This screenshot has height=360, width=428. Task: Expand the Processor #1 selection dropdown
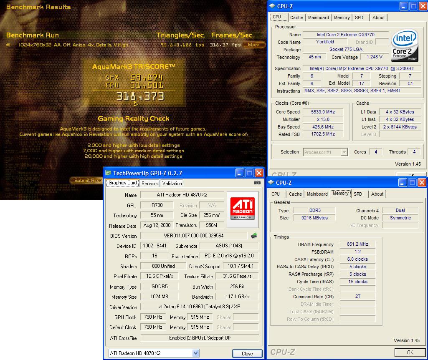coord(344,152)
